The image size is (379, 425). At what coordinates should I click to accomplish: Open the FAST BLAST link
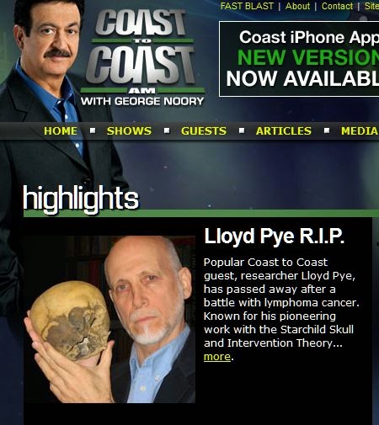pos(247,6)
